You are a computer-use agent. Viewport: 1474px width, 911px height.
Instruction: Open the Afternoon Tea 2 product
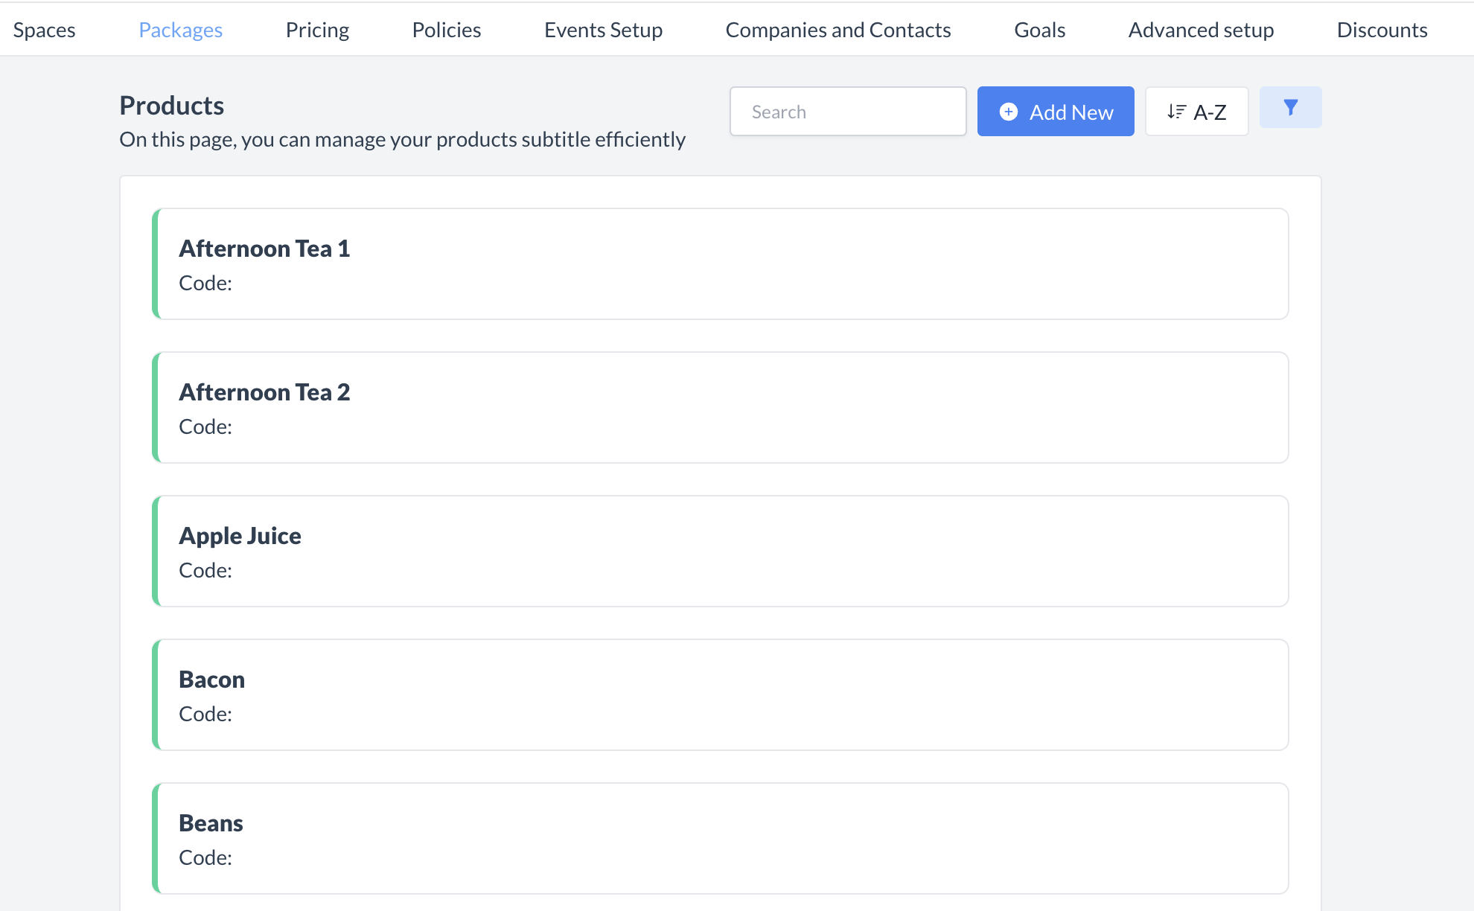click(x=719, y=407)
